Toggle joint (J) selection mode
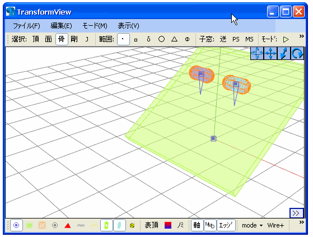The width and height of the screenshot is (313, 237). pos(87,39)
